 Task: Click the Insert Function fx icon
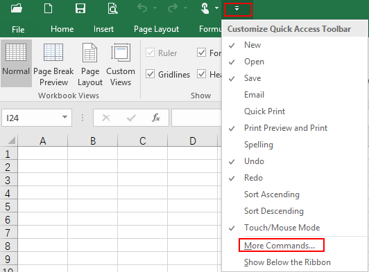coord(156,118)
